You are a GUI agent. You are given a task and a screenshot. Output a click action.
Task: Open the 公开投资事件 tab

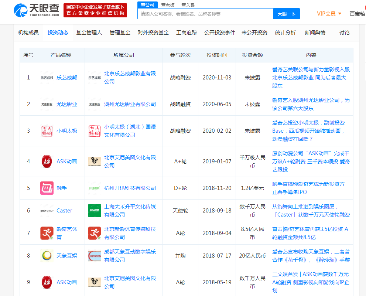[x=220, y=33]
